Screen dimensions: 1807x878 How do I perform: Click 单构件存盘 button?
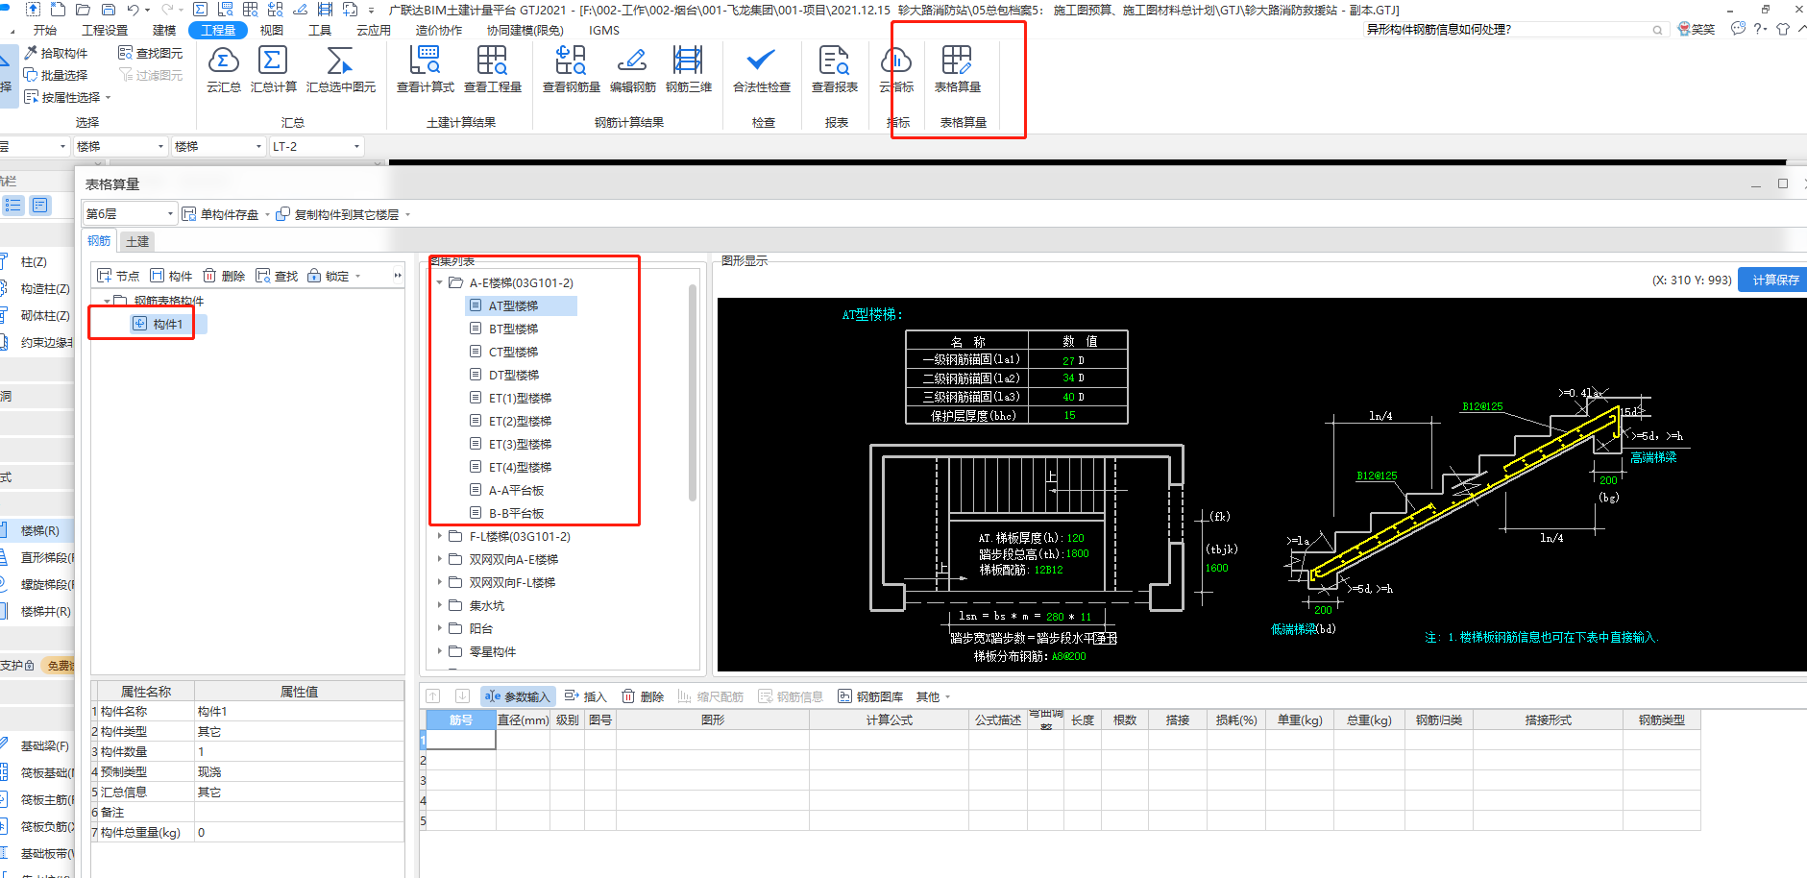(220, 214)
